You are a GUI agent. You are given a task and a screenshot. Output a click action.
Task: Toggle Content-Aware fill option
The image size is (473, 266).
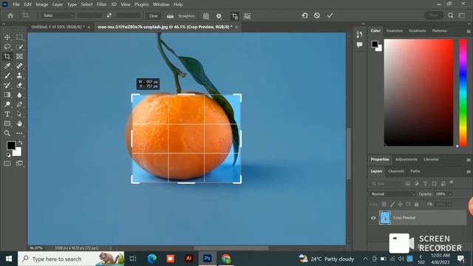(x=247, y=16)
